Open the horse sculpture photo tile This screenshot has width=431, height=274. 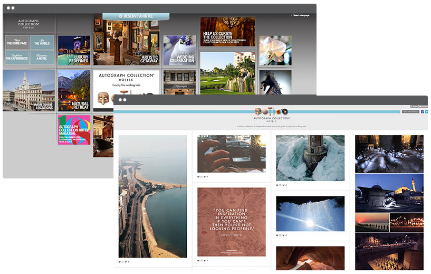pyautogui.click(x=275, y=82)
